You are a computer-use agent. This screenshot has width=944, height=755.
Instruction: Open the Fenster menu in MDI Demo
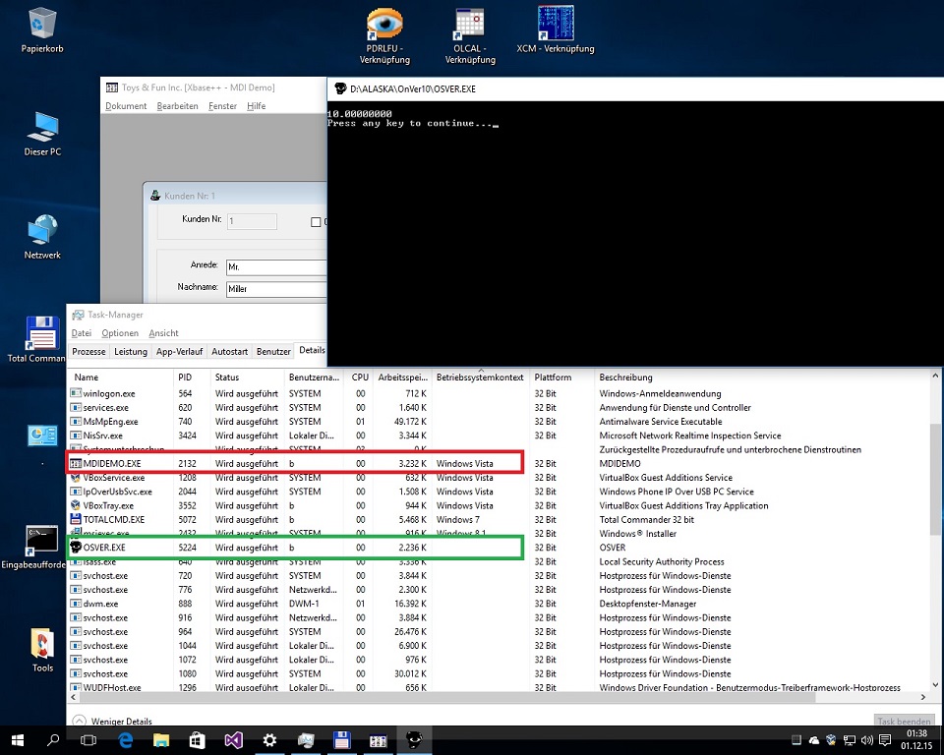click(x=222, y=106)
